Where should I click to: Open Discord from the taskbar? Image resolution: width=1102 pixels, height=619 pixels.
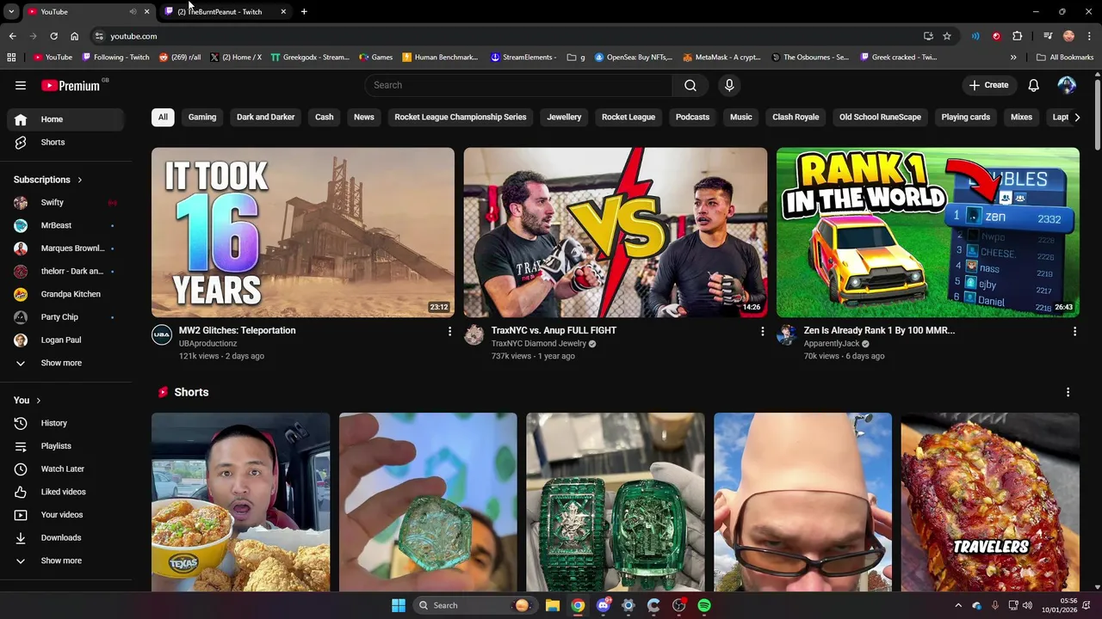(604, 605)
